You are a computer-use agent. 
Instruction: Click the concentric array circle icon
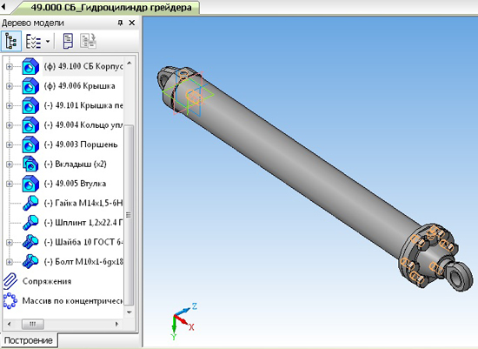[x=10, y=301]
